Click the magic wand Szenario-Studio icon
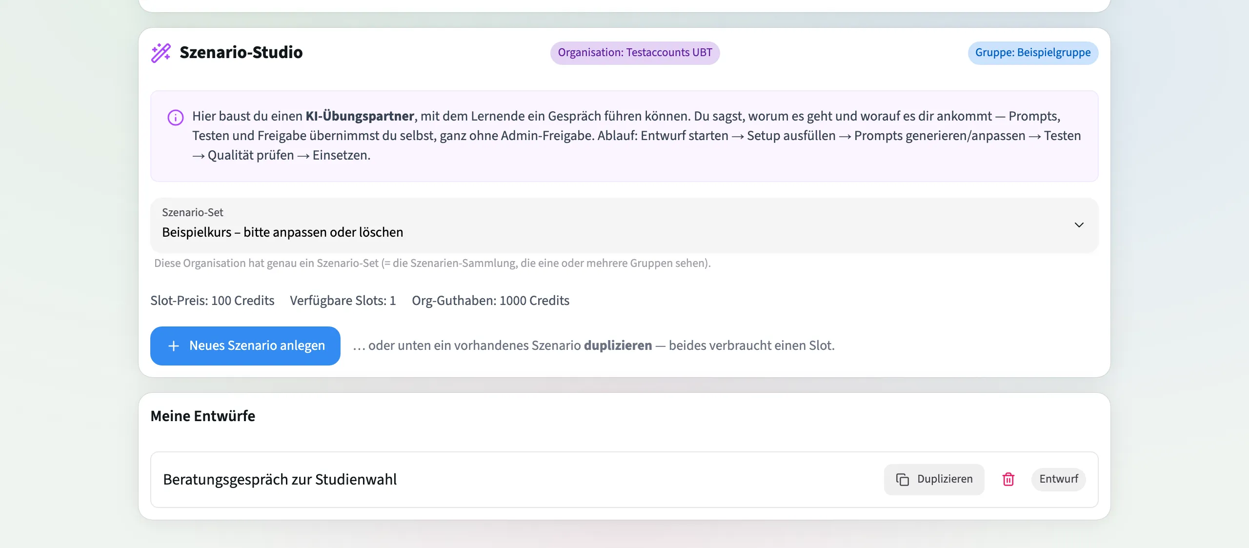 click(161, 53)
